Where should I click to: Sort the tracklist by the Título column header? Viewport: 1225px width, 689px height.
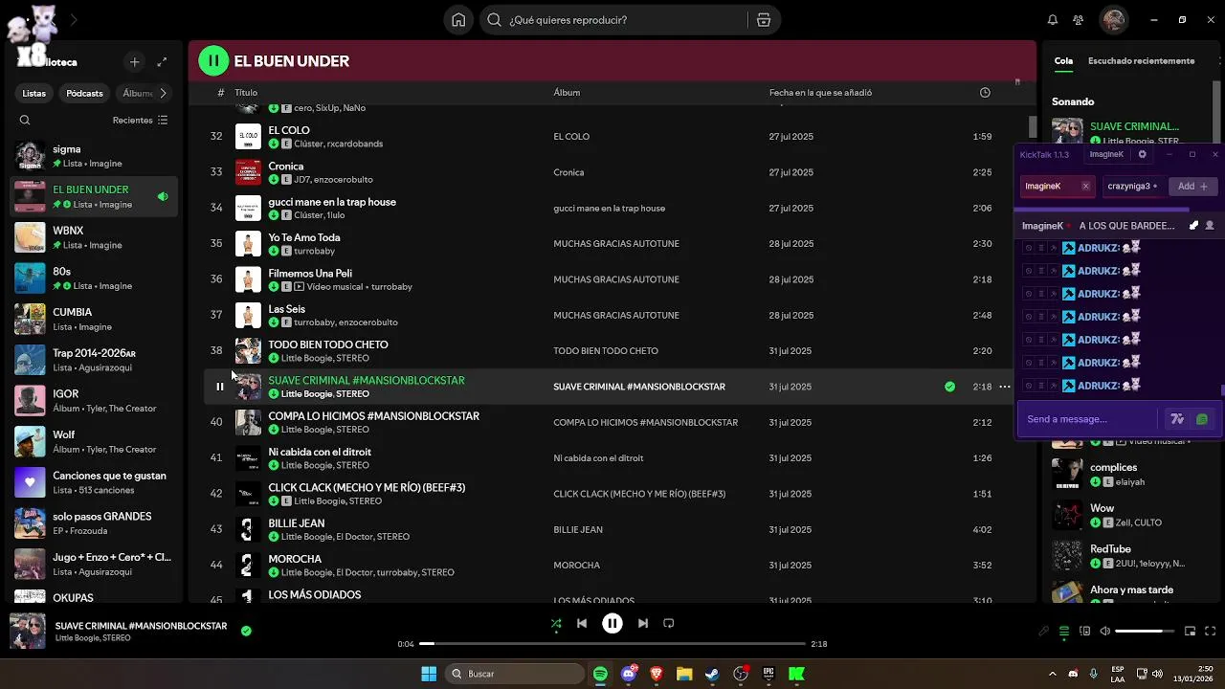coord(246,93)
